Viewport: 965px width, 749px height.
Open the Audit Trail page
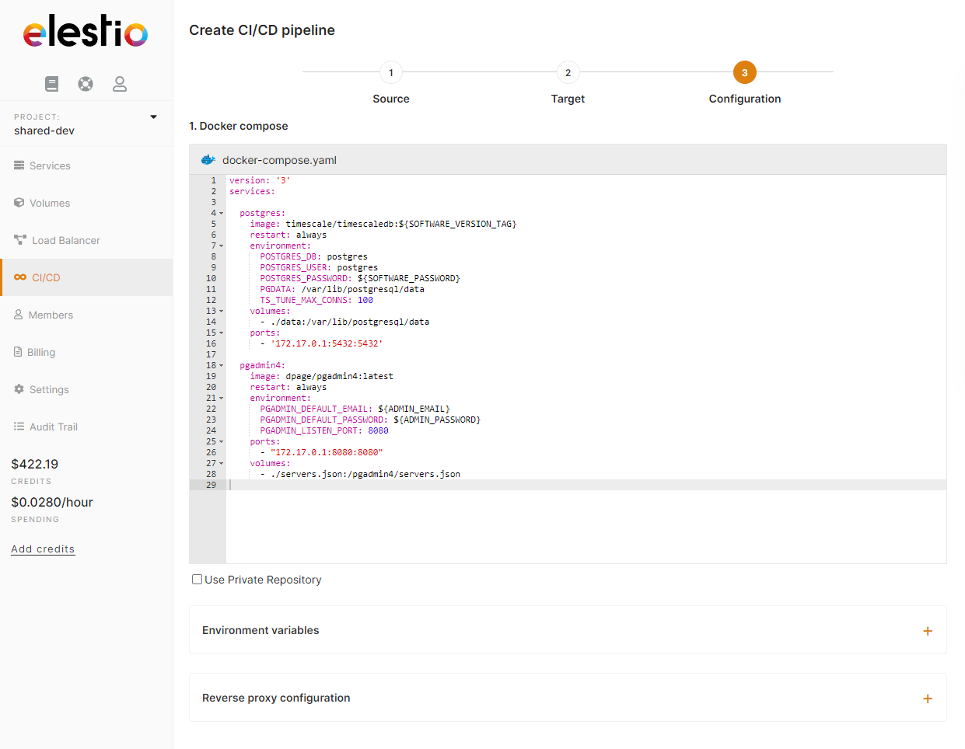pos(53,427)
